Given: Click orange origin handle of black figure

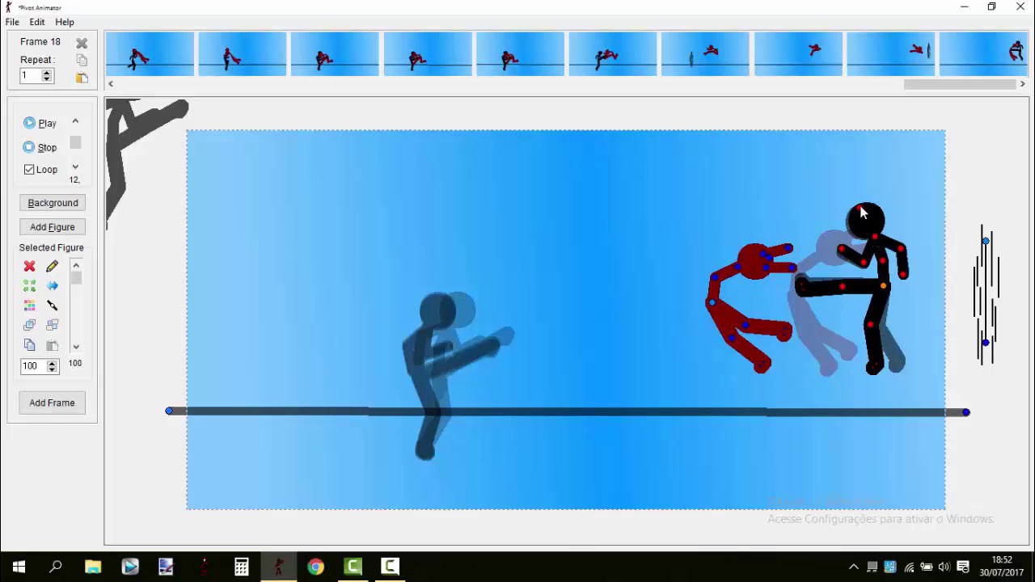Looking at the screenshot, I should (883, 285).
